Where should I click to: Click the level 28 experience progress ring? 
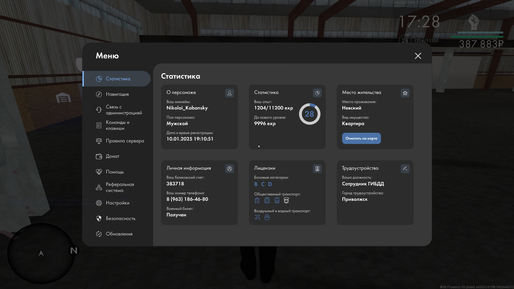point(309,114)
